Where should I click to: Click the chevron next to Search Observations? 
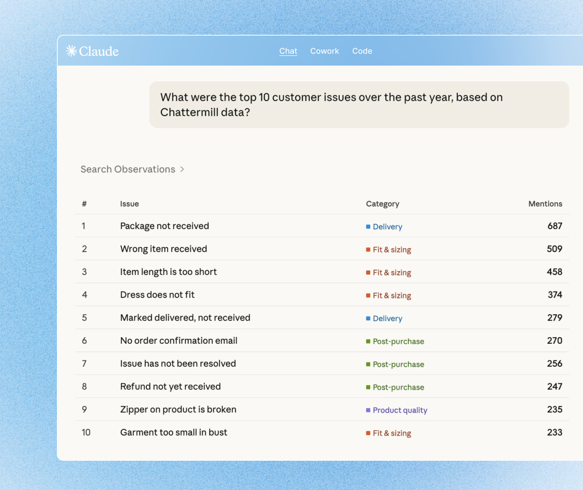coord(182,169)
